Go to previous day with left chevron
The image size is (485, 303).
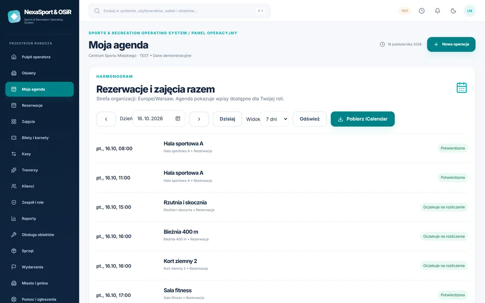[x=106, y=119]
